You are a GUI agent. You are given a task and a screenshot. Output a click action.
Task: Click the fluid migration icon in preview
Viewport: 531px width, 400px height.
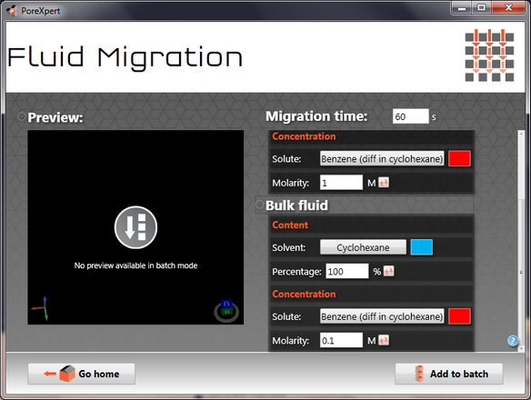click(x=135, y=227)
